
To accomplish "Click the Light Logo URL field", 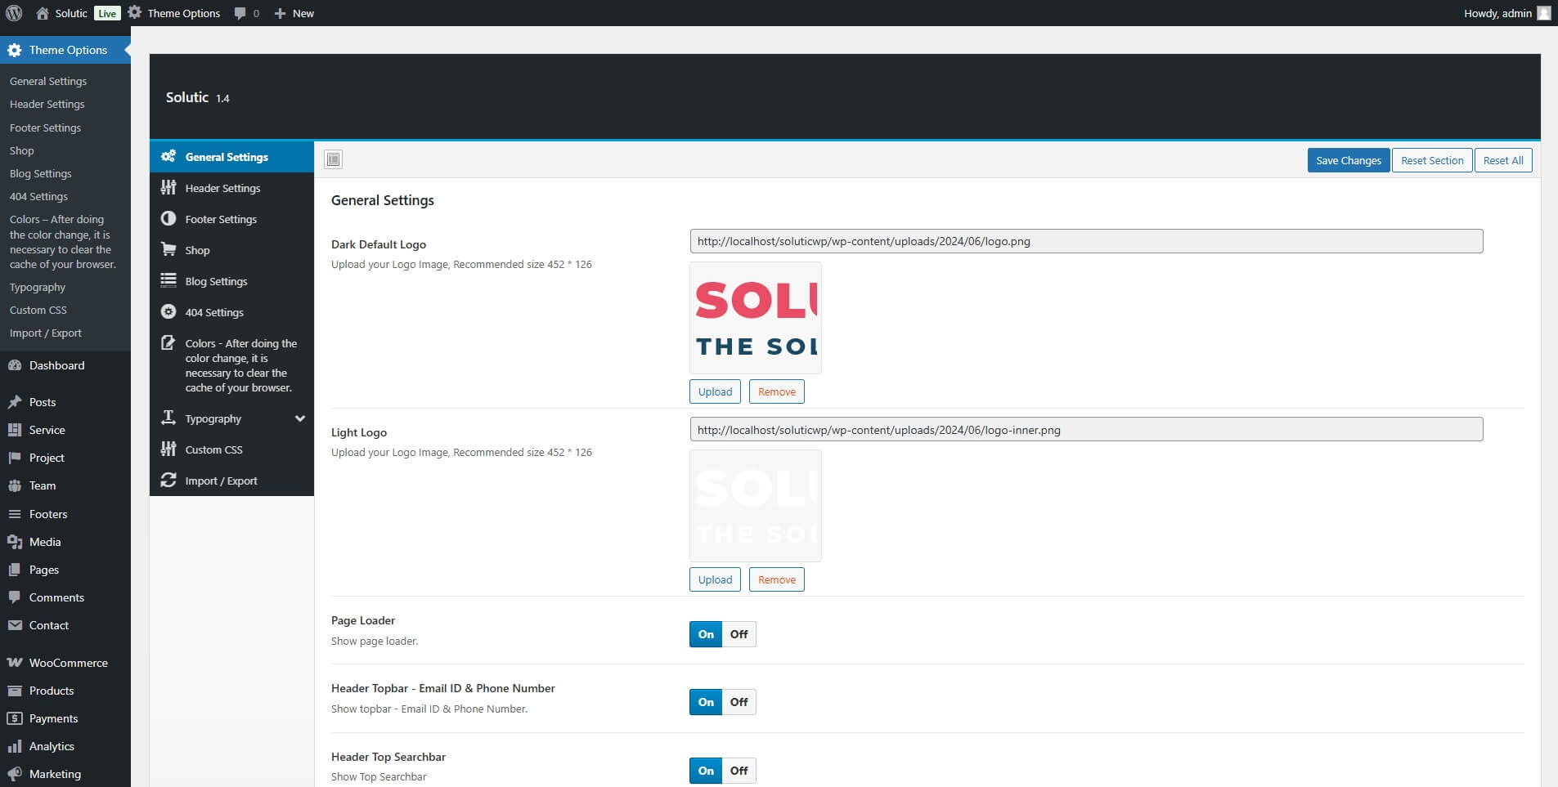I will 1085,430.
